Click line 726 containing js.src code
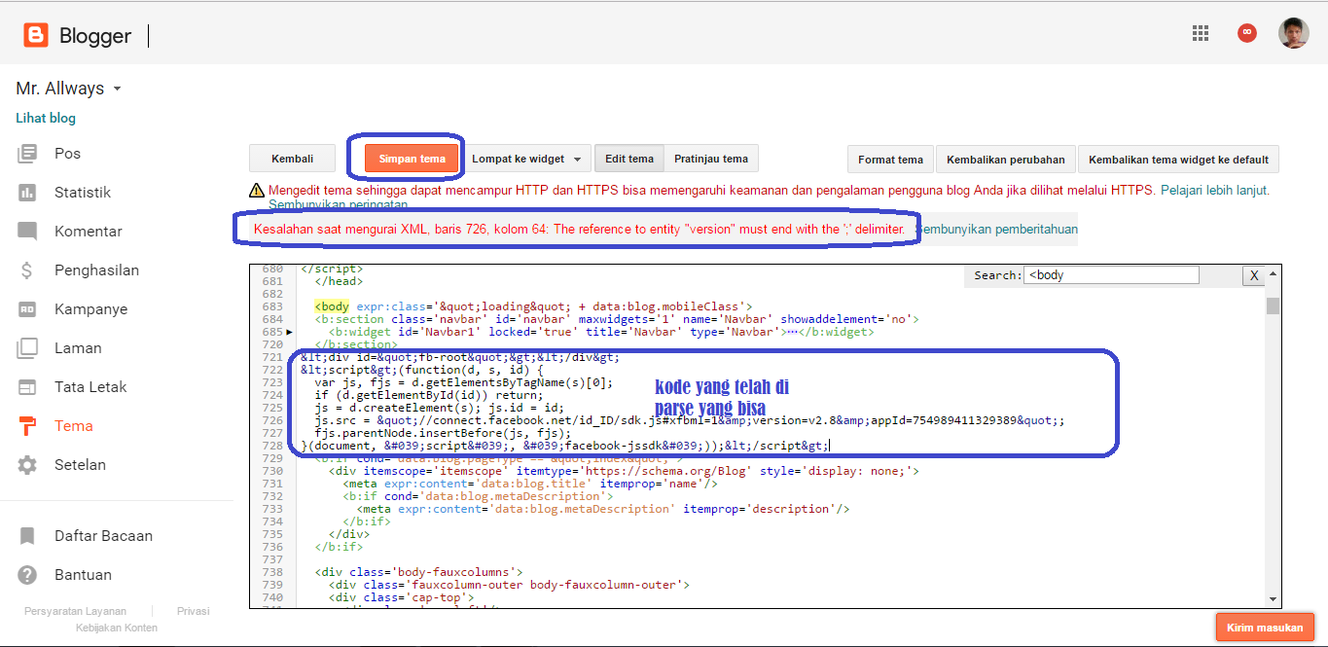 coord(690,420)
